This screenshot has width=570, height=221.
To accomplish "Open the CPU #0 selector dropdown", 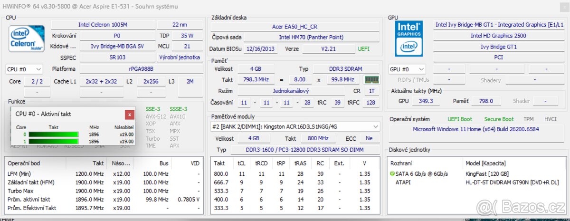I will tap(24, 69).
